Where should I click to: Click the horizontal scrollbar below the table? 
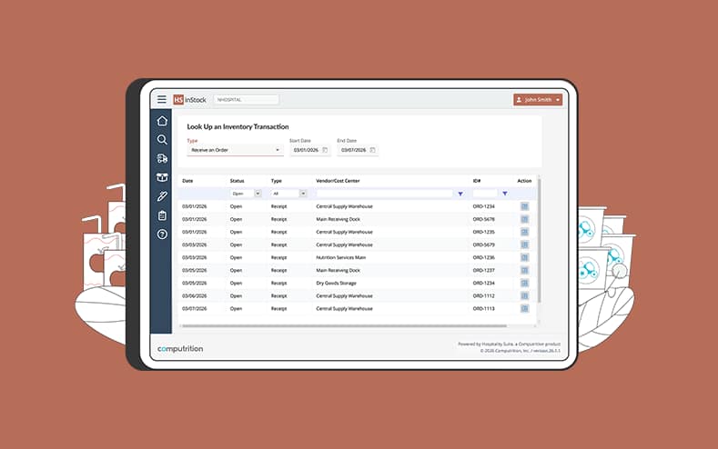pyautogui.click(x=355, y=324)
